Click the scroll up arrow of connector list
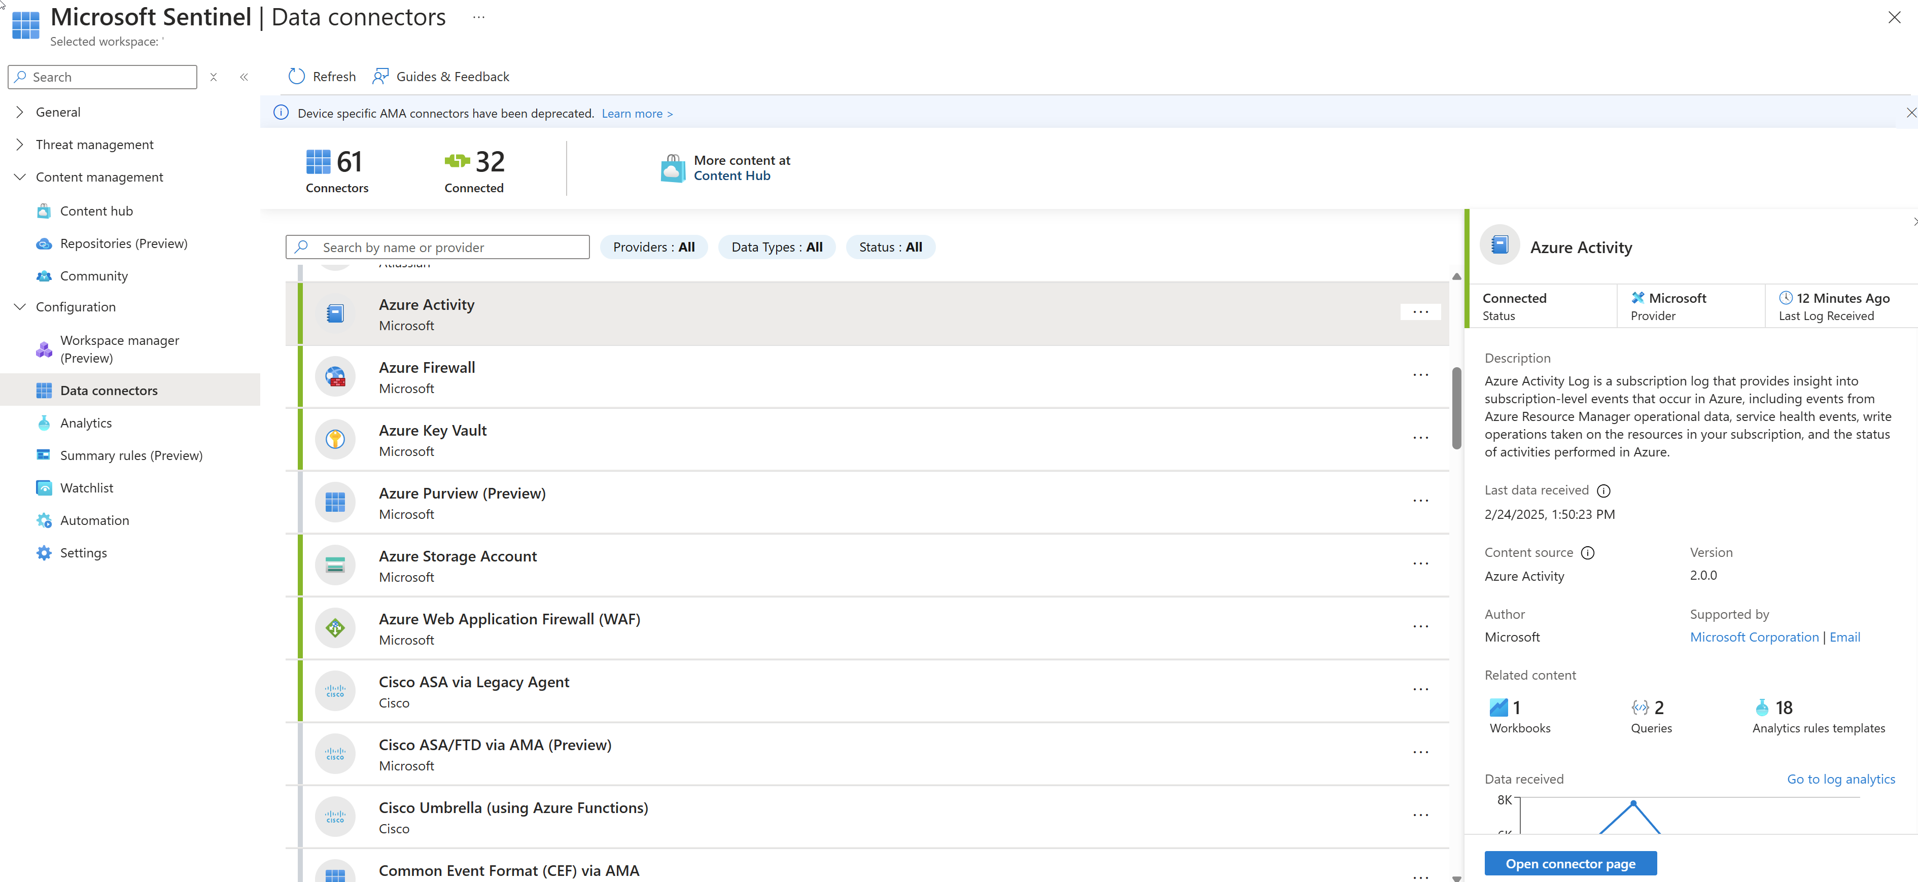The height and width of the screenshot is (882, 1918). point(1456,276)
